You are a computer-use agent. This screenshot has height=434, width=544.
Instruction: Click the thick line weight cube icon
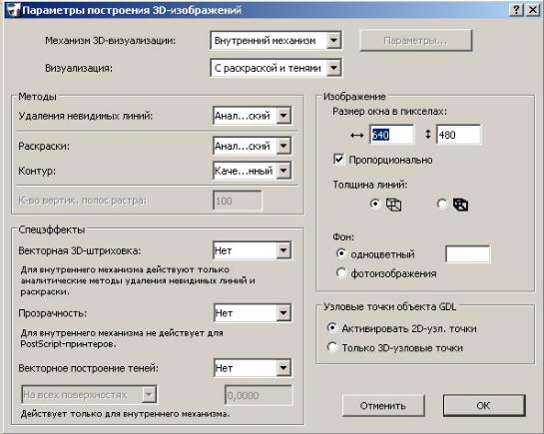[x=460, y=205]
